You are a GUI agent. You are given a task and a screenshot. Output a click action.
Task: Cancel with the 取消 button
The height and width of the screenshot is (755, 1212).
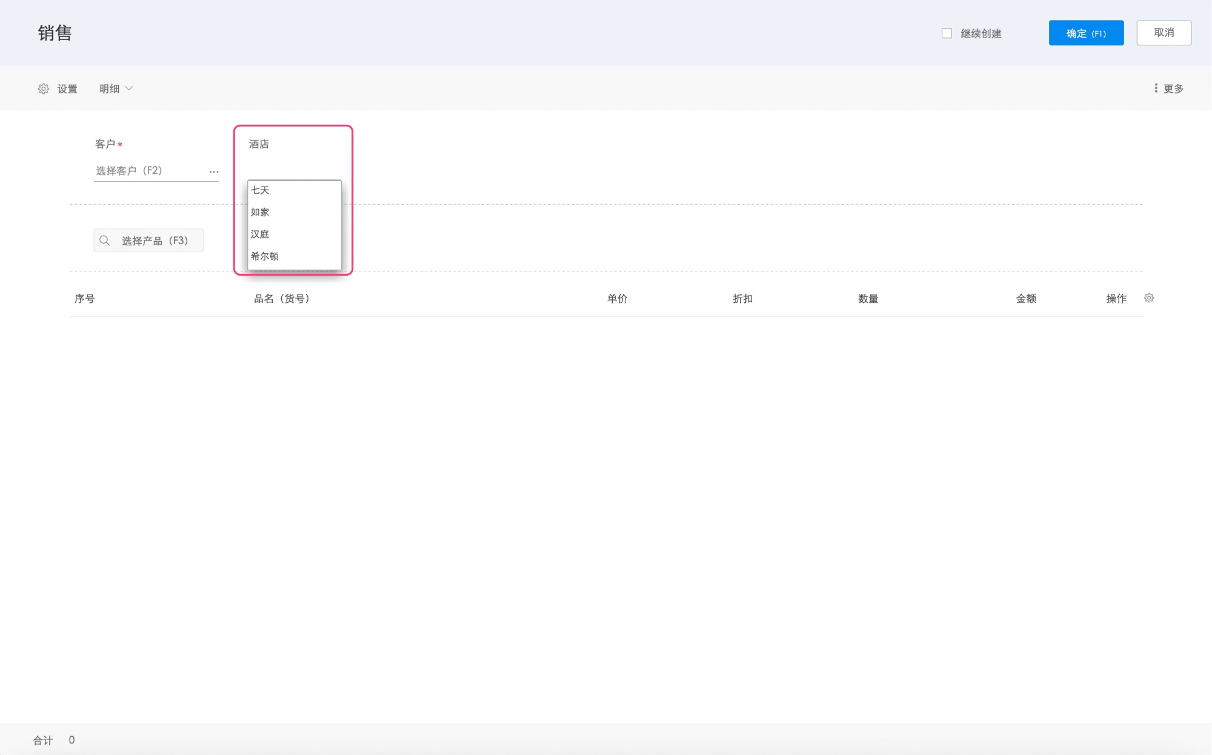[1164, 33]
